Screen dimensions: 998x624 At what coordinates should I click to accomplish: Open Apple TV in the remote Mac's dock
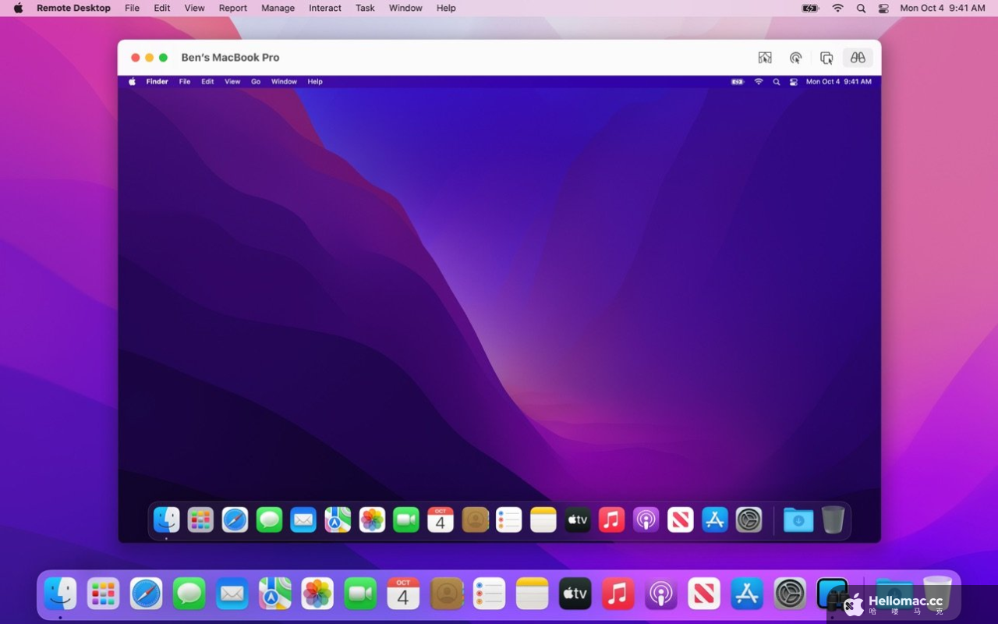click(578, 519)
